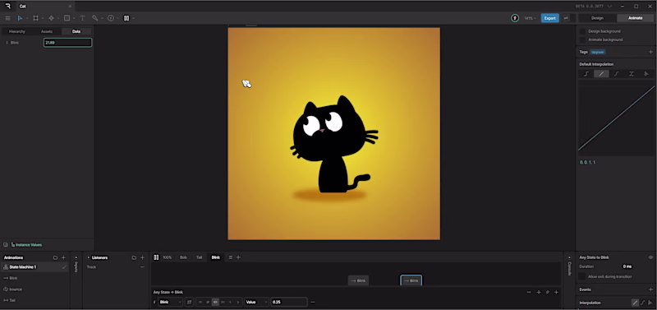
Task: Add new folder in Animations panel
Action: 55,257
